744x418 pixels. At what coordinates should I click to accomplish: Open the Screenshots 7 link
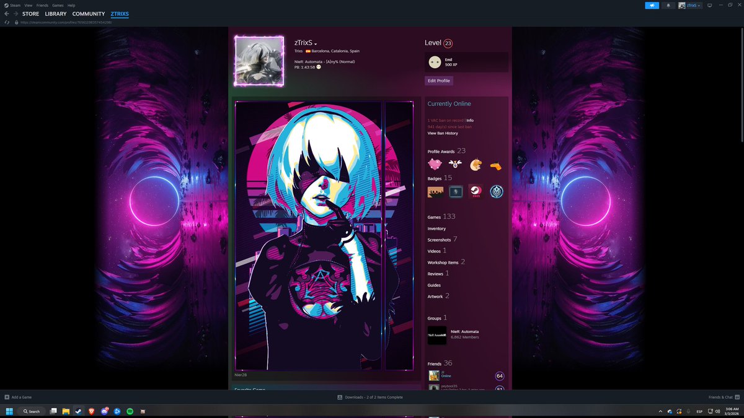[x=442, y=240]
